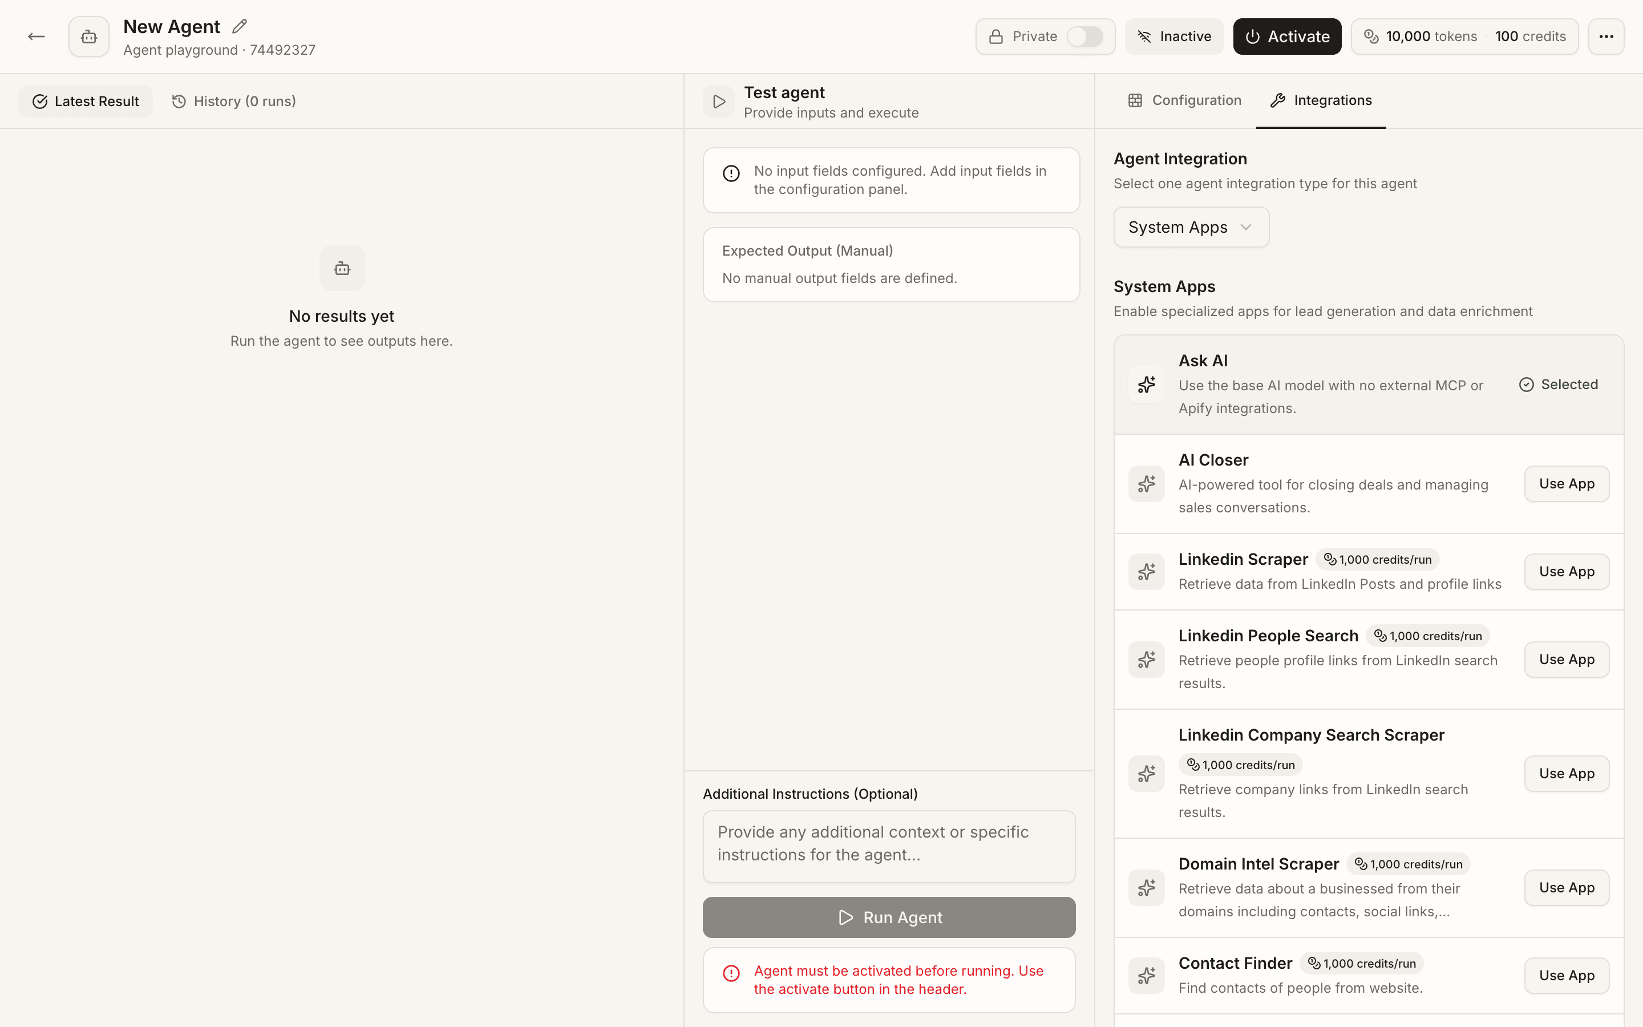This screenshot has height=1027, width=1643.
Task: Click the tokens and credits balance pill
Action: (x=1464, y=37)
